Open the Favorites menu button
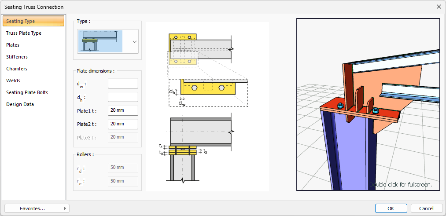The width and height of the screenshot is (446, 216). [x=37, y=208]
